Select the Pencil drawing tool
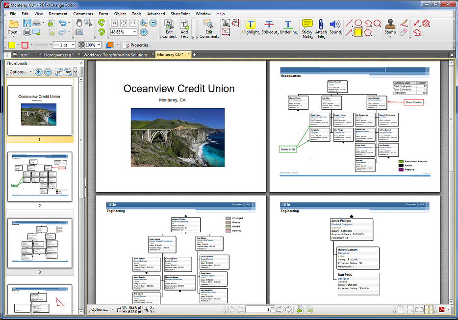 [404, 23]
